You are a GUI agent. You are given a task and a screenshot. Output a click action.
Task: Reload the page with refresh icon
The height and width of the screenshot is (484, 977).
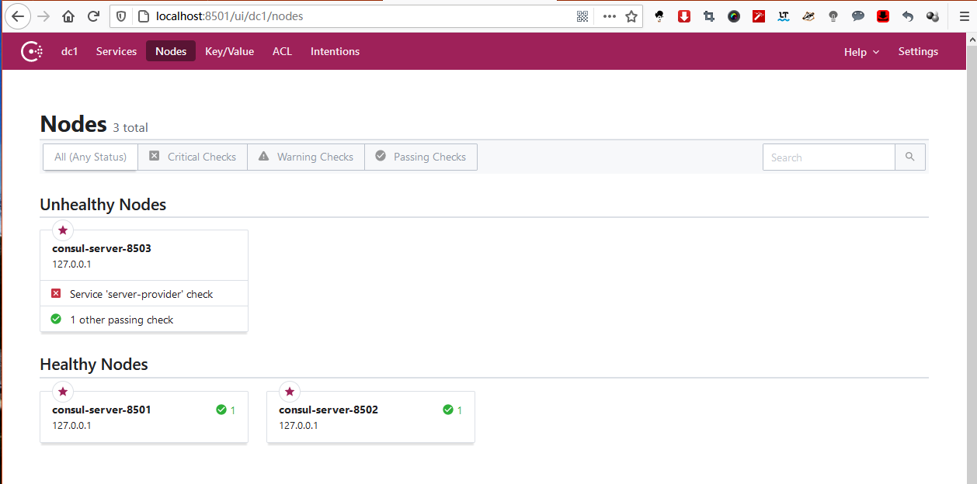(x=93, y=16)
